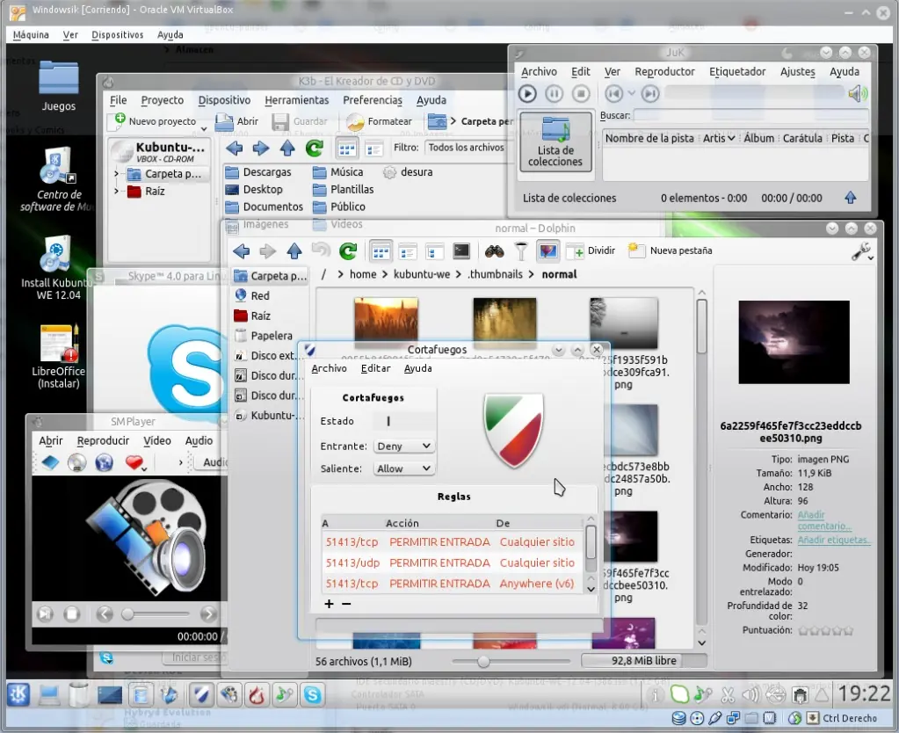Open SMPlayer favorites heart icon

(135, 462)
